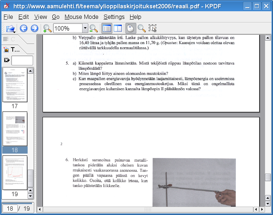This screenshot has height=215, width=273.
Task: Go to the next page with forward arrow
Action: (x=35, y=28)
